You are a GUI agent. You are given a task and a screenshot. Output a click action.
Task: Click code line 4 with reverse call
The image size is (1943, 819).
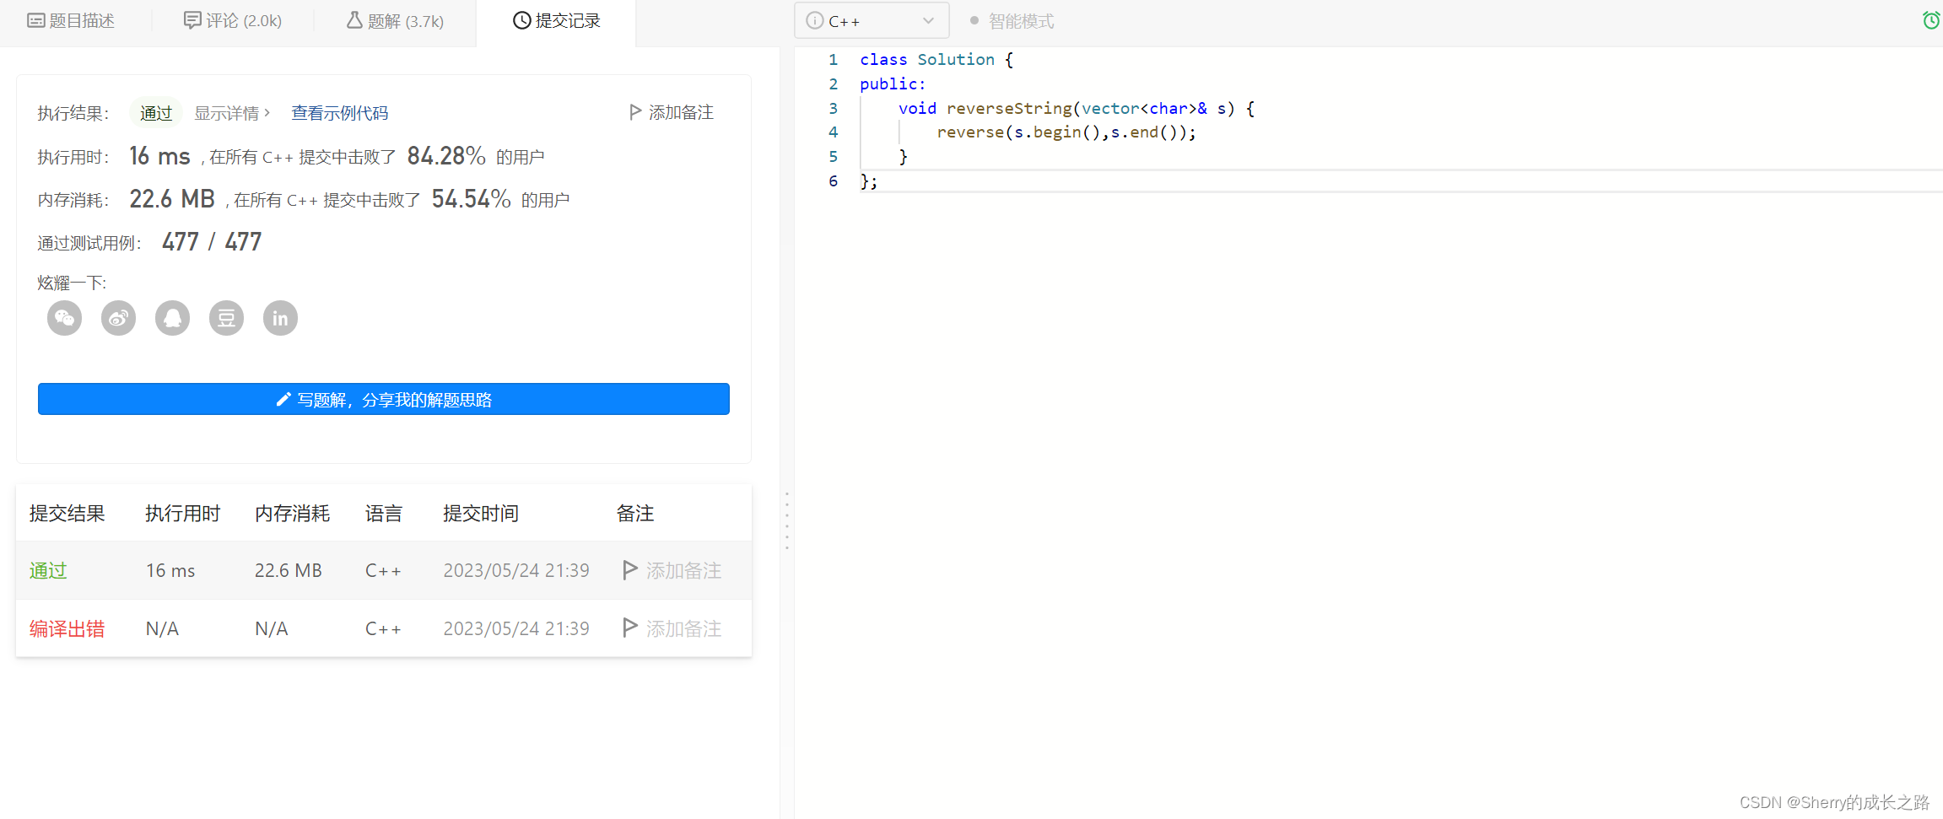point(1066,132)
